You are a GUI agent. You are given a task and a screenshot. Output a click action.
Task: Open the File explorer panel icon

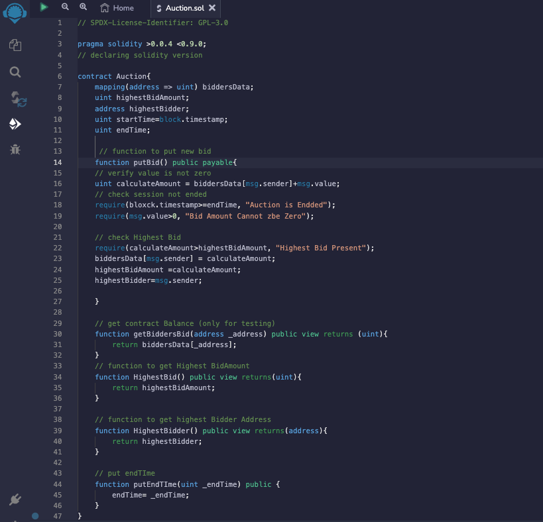pyautogui.click(x=15, y=45)
